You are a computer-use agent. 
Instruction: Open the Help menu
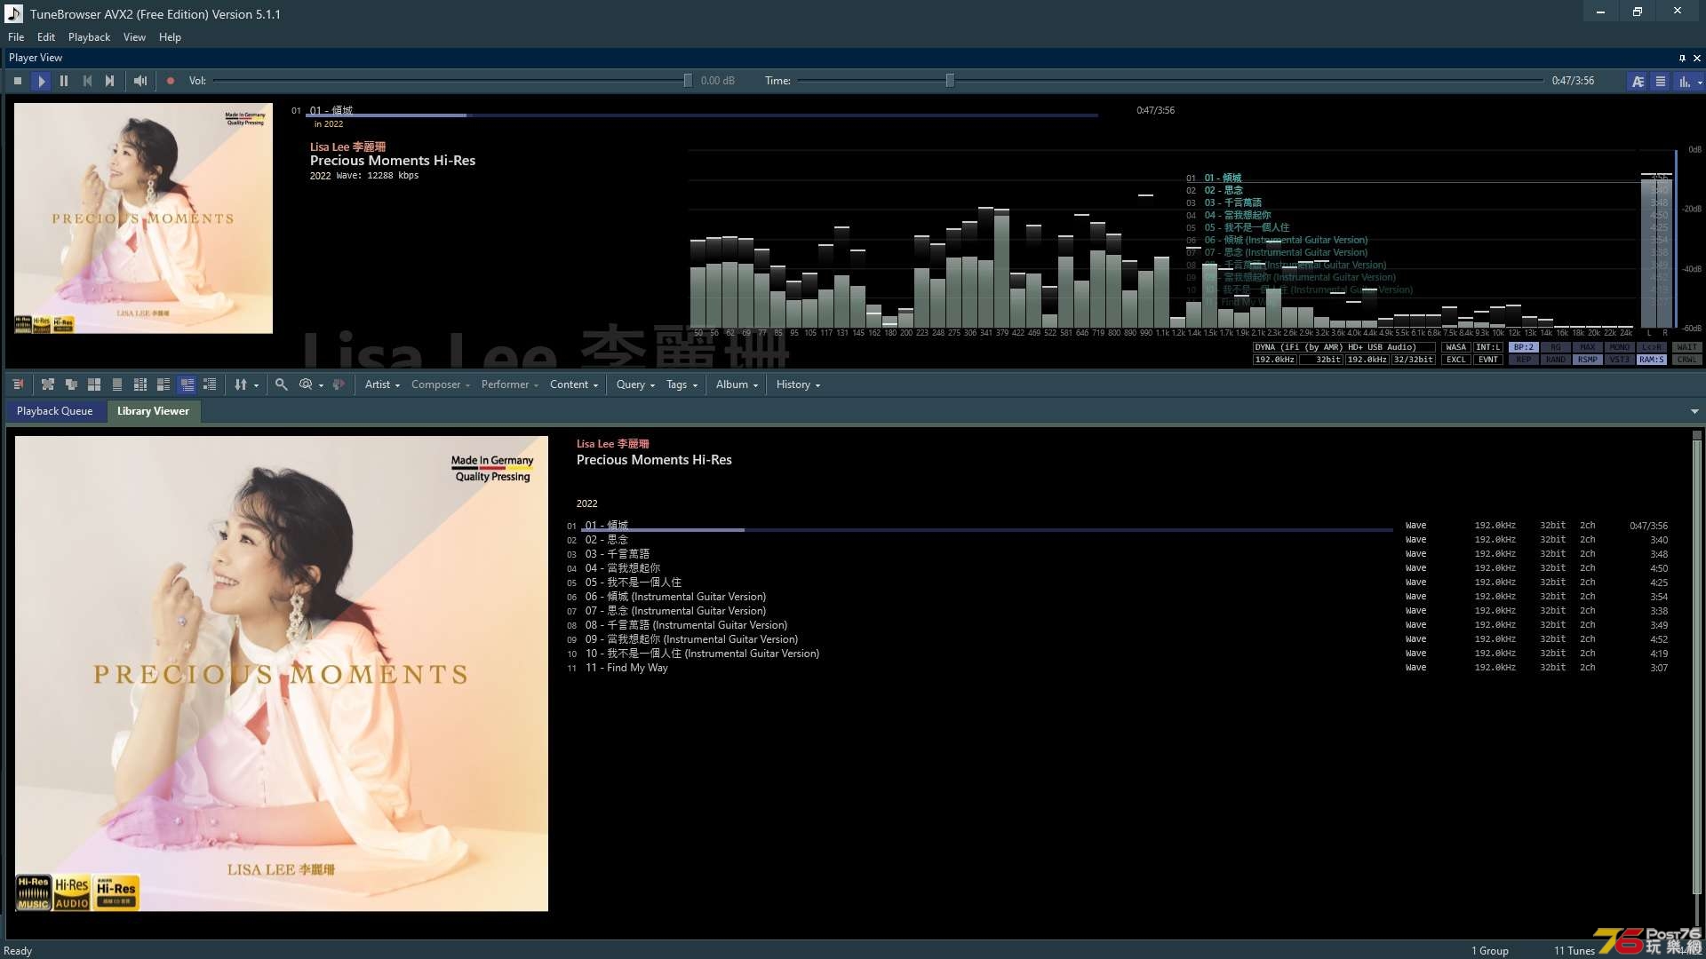(170, 37)
